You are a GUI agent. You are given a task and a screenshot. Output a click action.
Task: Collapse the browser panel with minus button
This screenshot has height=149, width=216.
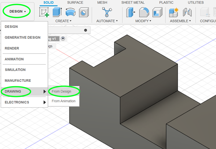(x=85, y=30)
